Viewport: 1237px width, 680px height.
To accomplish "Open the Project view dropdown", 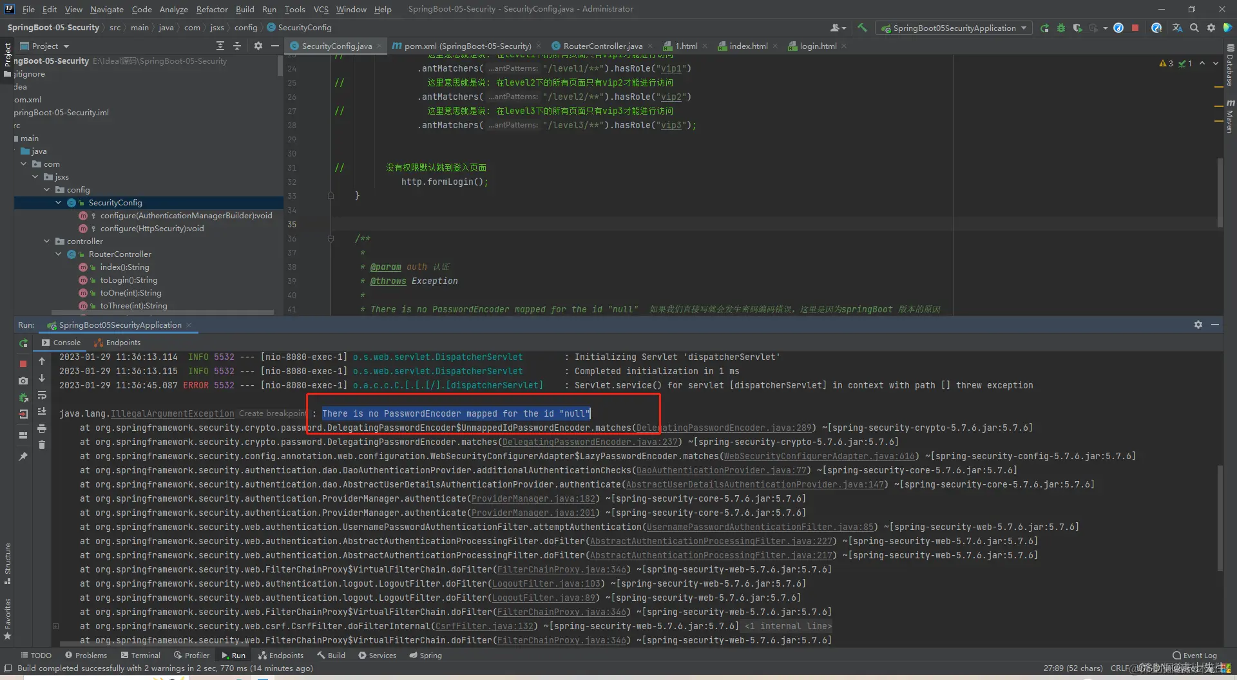I will coord(44,46).
